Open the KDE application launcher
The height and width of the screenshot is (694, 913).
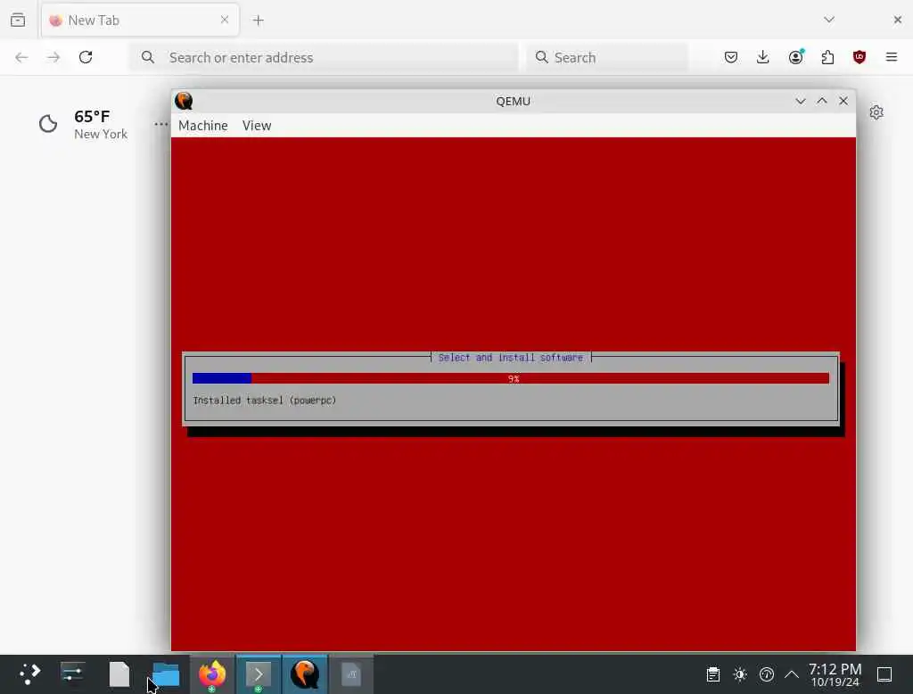click(x=29, y=674)
